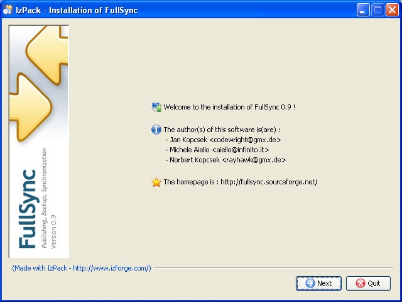Click the window title 'IzPack - Installation of FullSync'
Image resolution: width=402 pixels, height=302 pixels.
(x=77, y=10)
